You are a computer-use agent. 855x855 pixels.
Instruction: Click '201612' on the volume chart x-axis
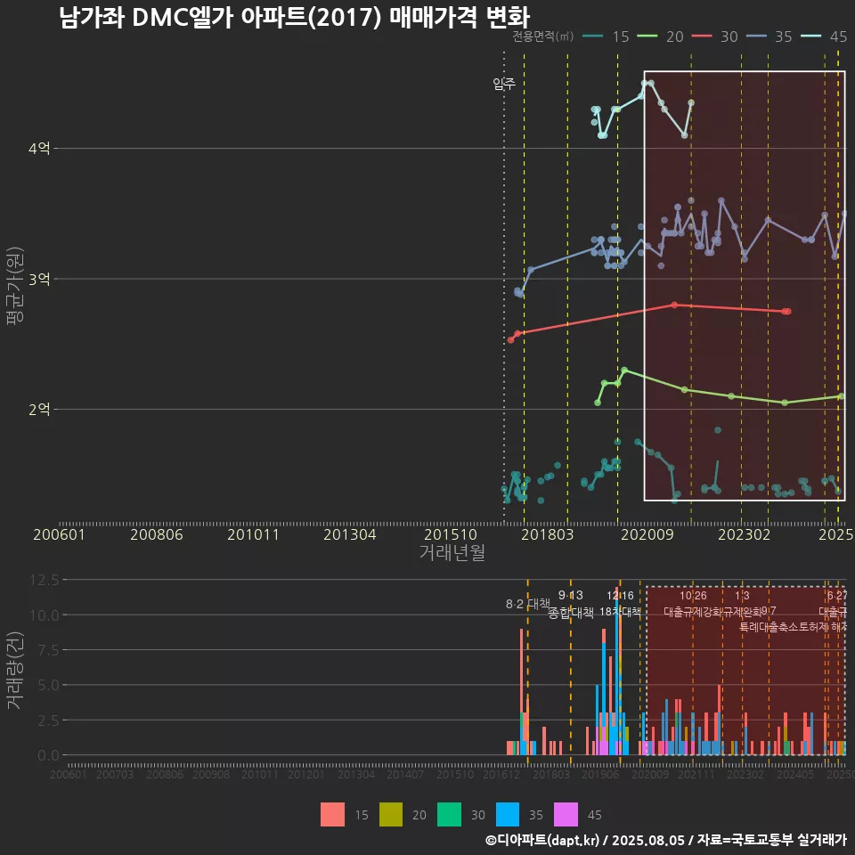(501, 774)
